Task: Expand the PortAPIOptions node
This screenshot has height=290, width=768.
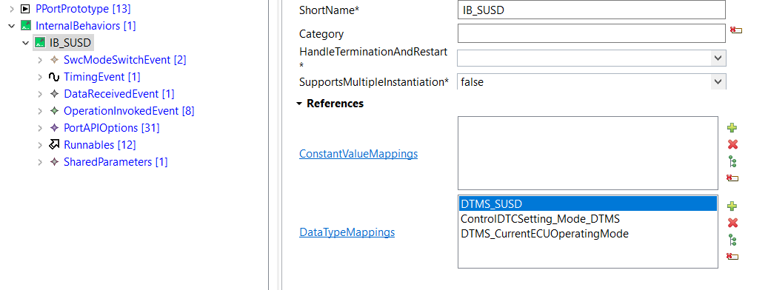Action: (40, 128)
